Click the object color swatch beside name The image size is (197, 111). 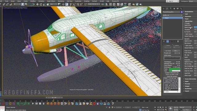point(182,12)
